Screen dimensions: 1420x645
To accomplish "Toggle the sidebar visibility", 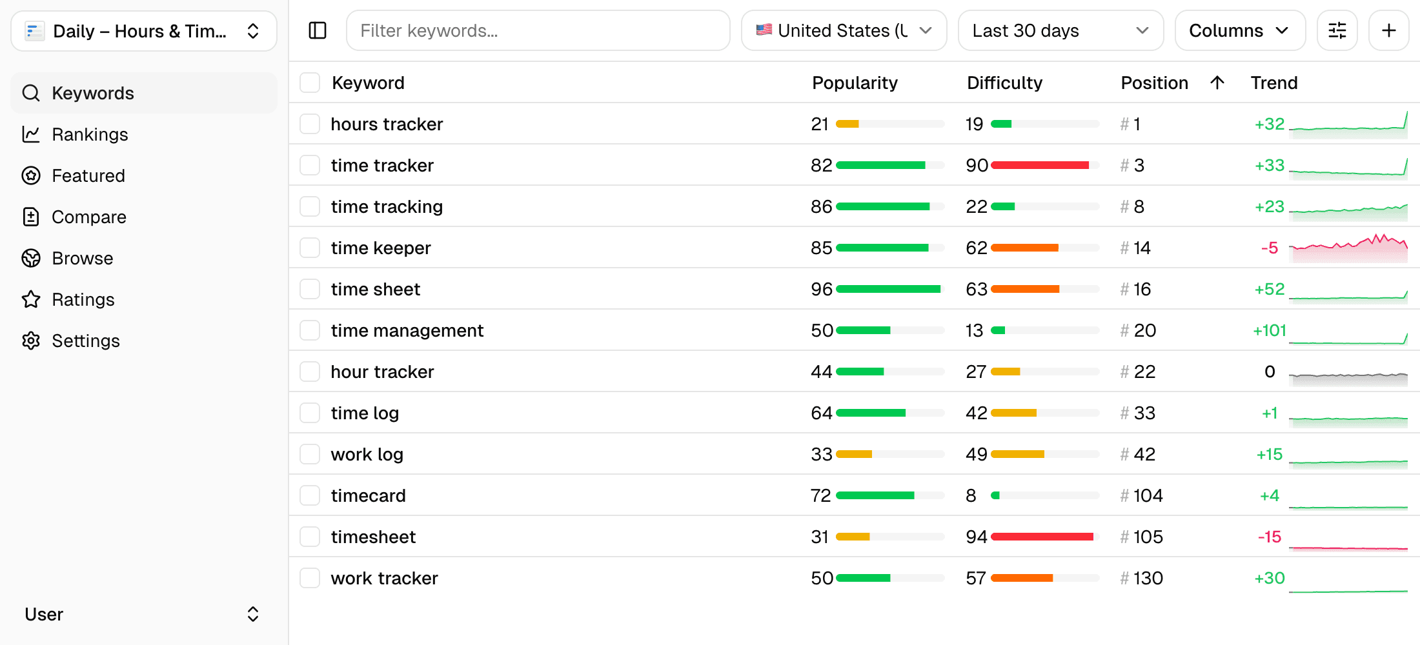I will point(317,30).
